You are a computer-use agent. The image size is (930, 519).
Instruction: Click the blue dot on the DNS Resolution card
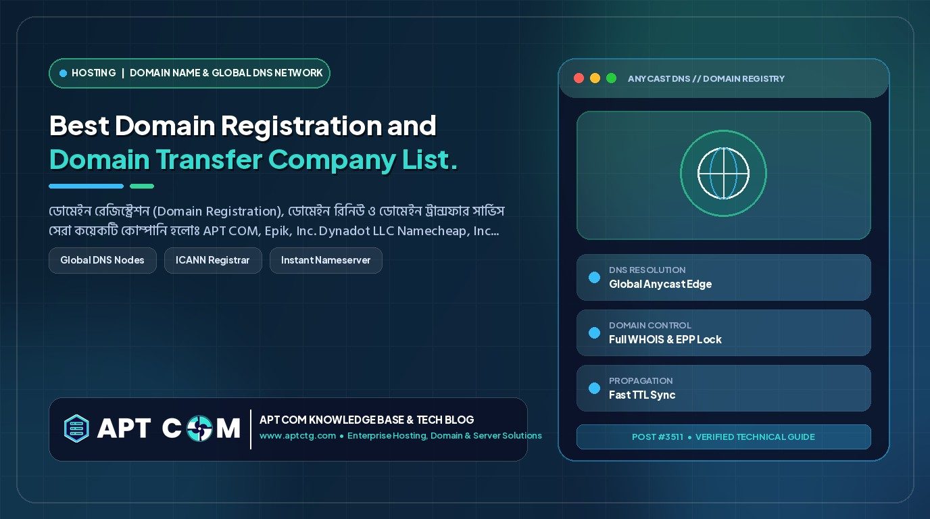(594, 277)
